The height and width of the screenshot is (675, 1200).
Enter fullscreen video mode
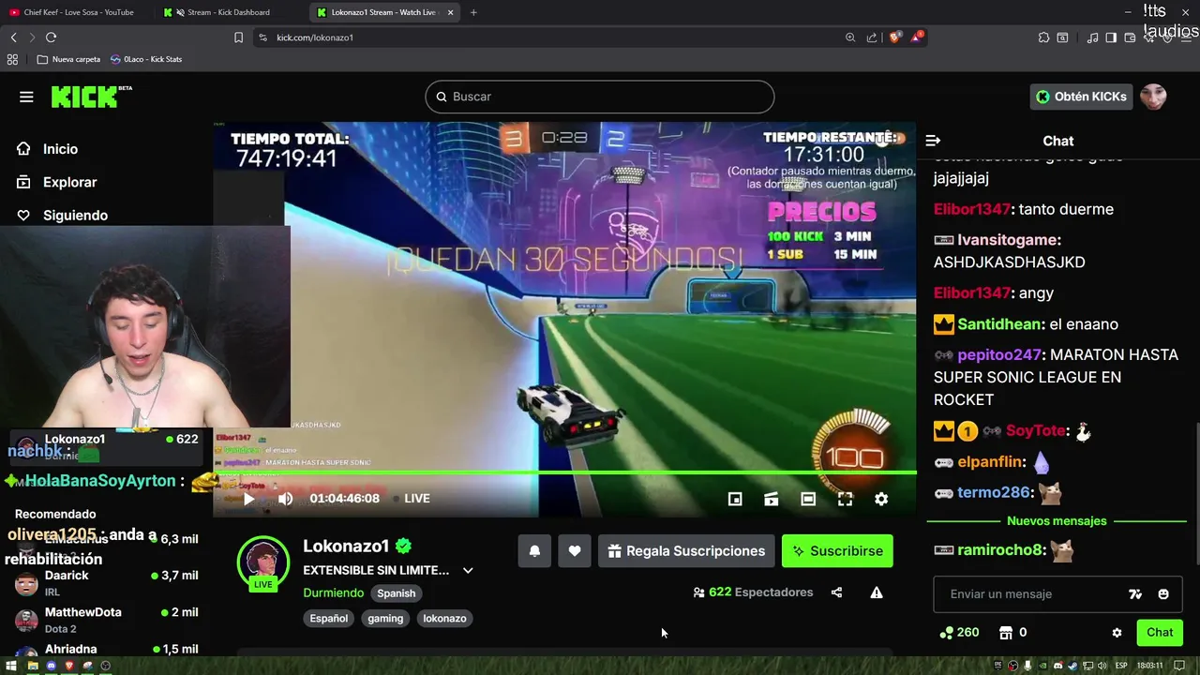pos(845,499)
